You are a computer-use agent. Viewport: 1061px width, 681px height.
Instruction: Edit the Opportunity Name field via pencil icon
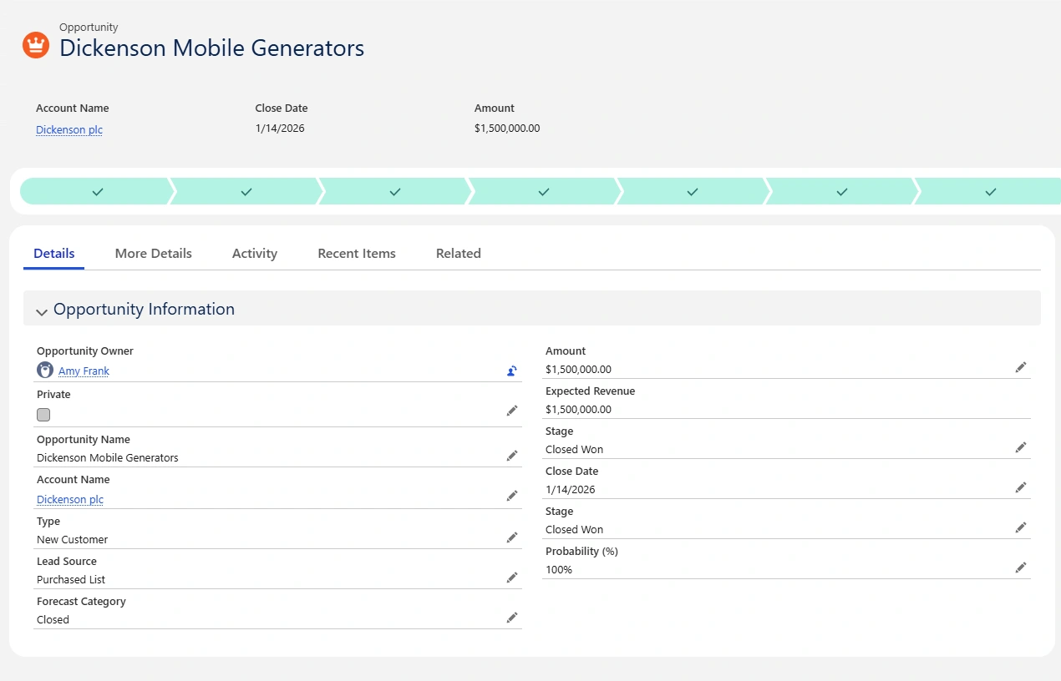pyautogui.click(x=512, y=456)
